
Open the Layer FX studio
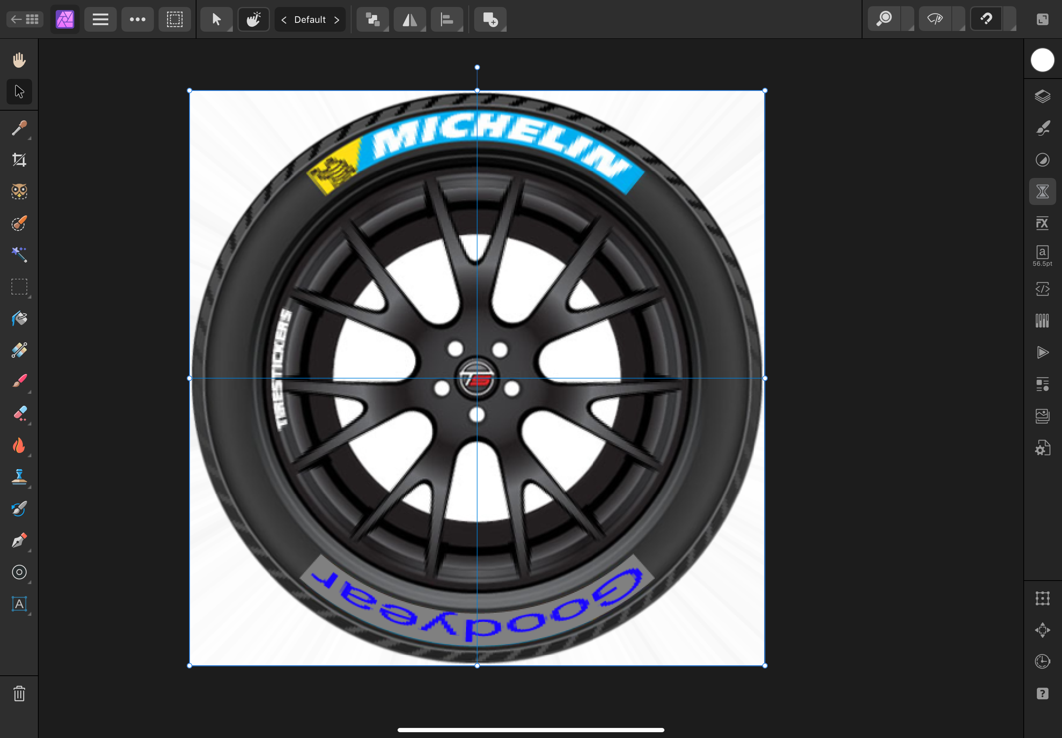point(1042,223)
